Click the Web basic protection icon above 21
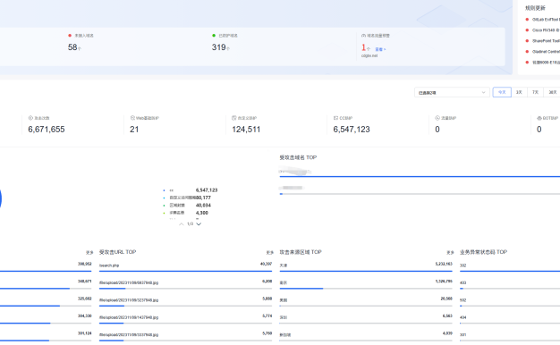The width and height of the screenshot is (560, 345). tap(132, 118)
